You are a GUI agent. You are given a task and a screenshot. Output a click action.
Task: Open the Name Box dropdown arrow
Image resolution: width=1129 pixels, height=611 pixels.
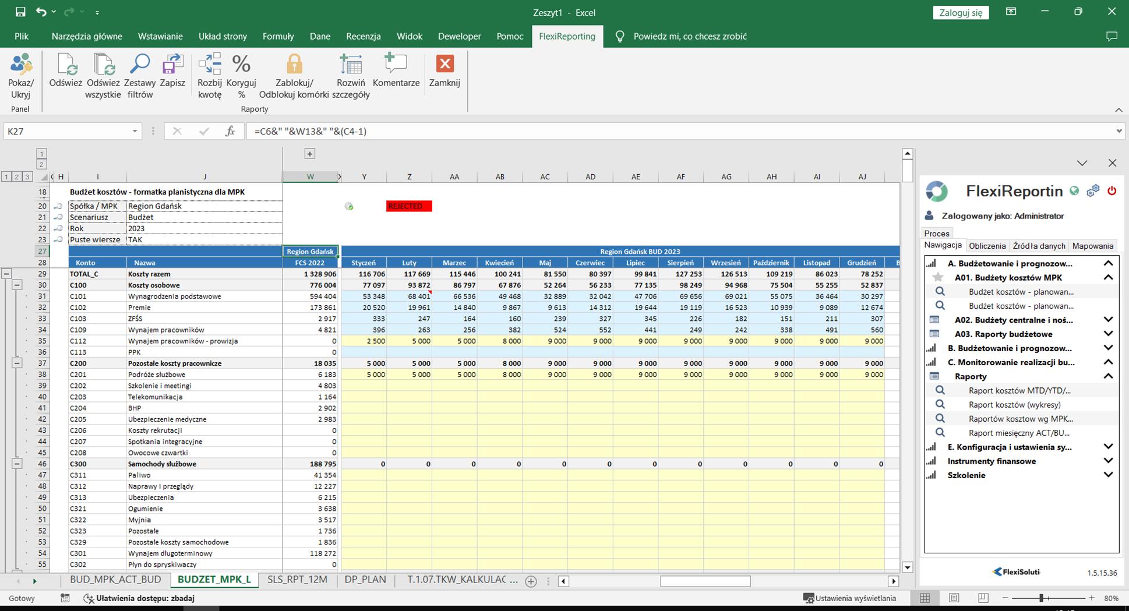click(135, 132)
